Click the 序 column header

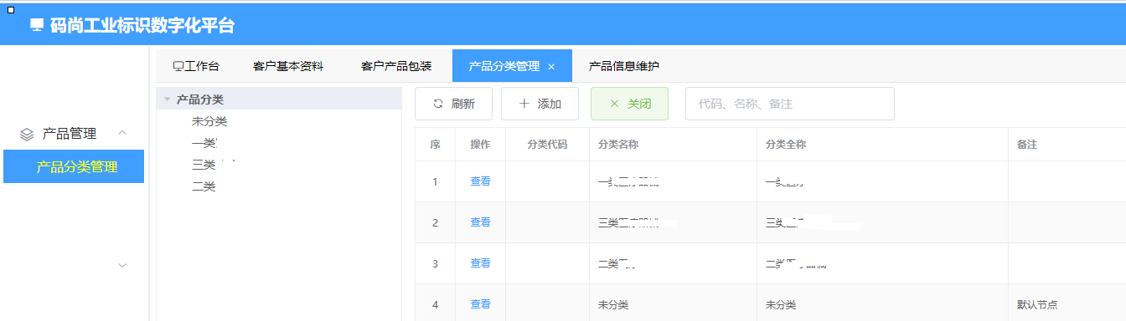[x=435, y=145]
